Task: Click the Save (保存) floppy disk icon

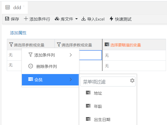Action: pyautogui.click(x=7, y=19)
